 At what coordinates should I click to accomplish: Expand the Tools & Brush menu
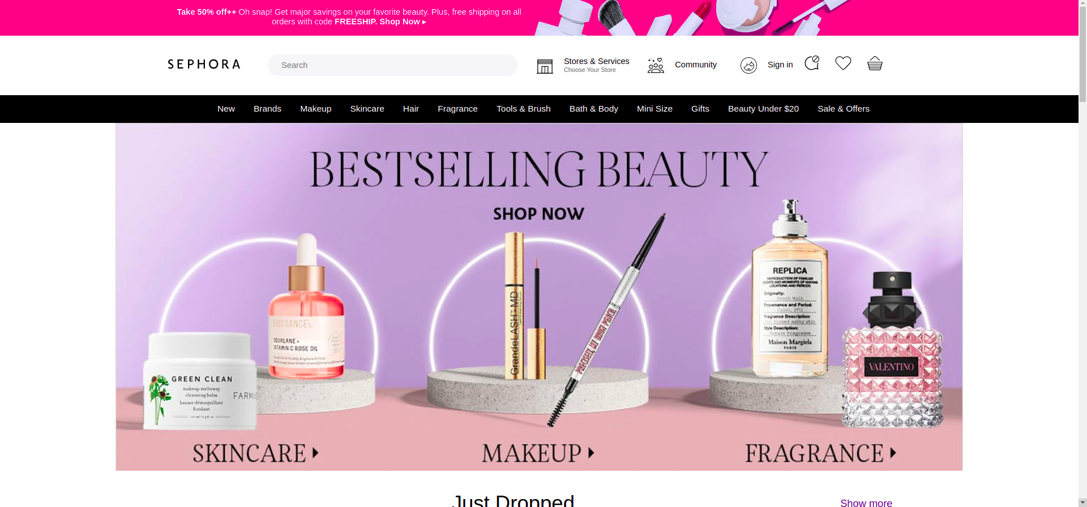coord(523,109)
